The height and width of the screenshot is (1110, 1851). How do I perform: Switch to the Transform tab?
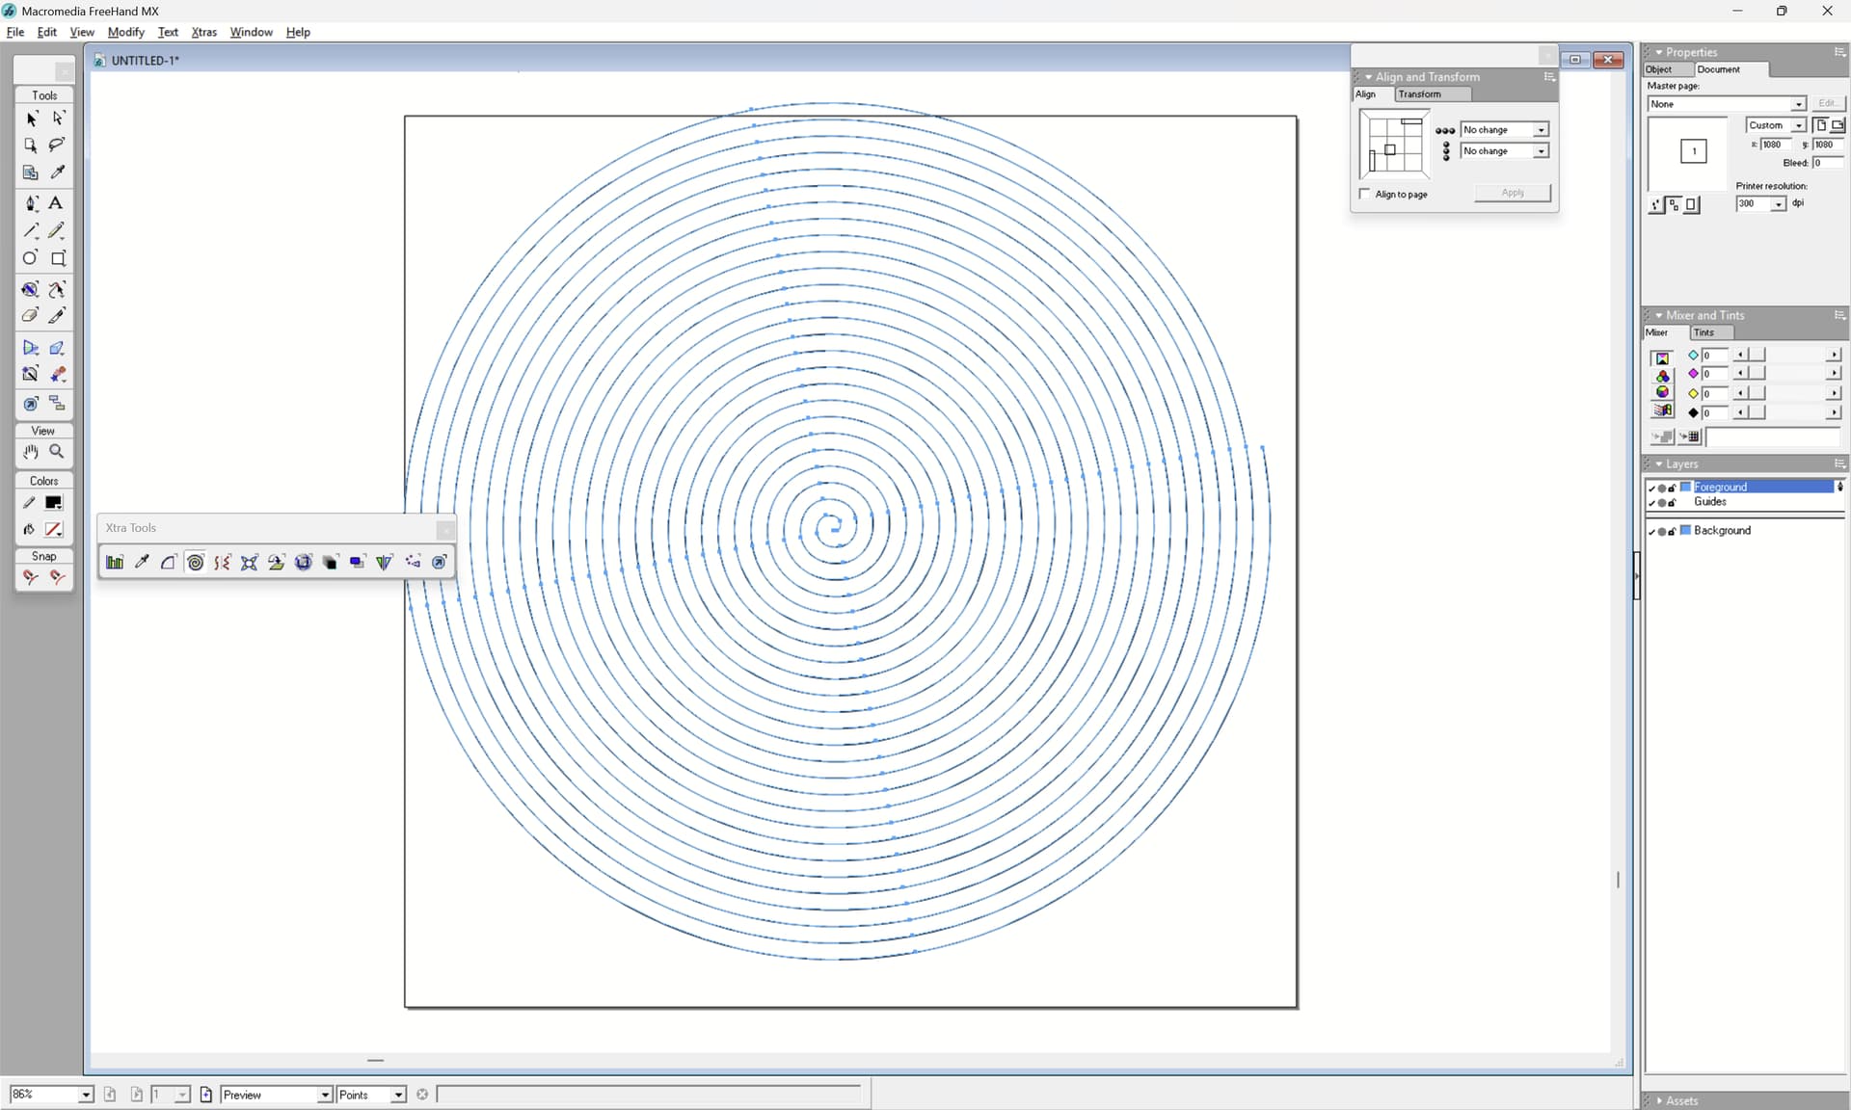point(1433,94)
